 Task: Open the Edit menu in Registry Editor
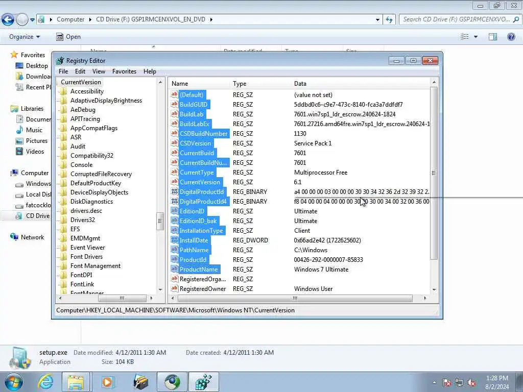[80, 71]
